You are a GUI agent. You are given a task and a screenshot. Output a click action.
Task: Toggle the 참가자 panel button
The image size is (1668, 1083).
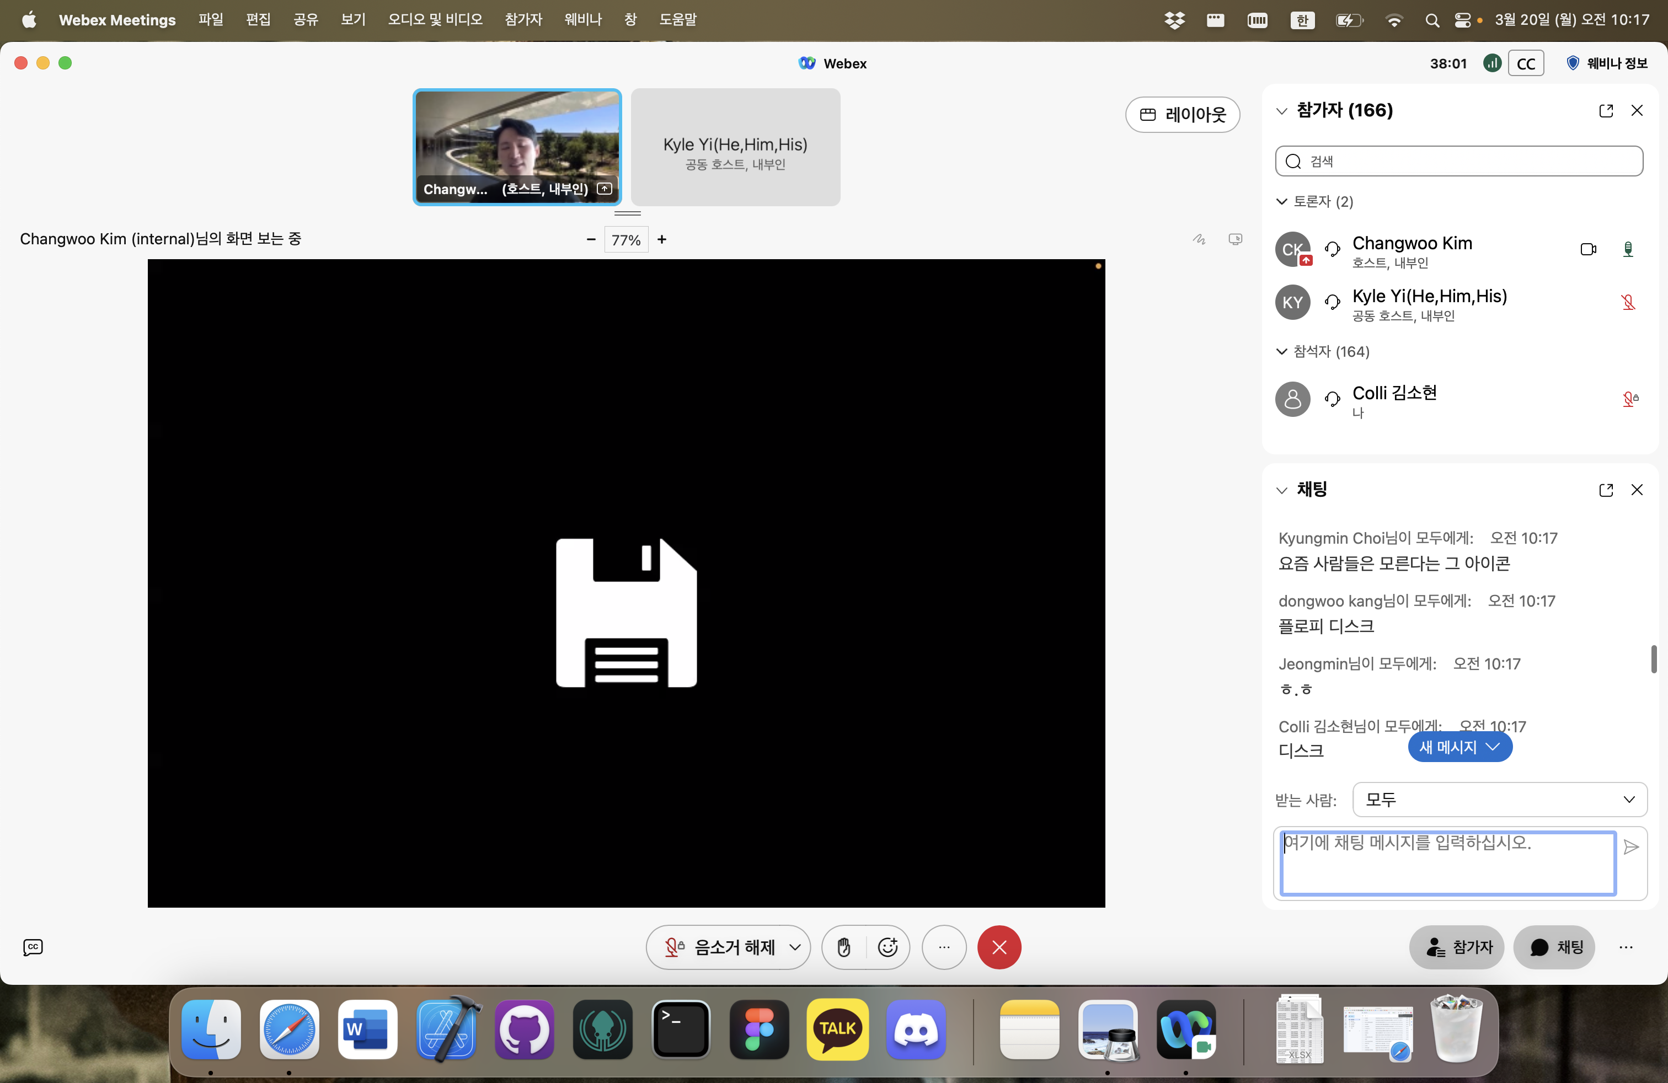[1456, 948]
